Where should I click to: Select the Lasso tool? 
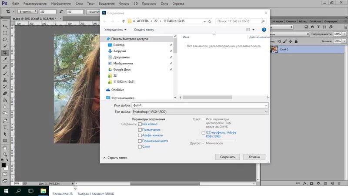pos(5,40)
